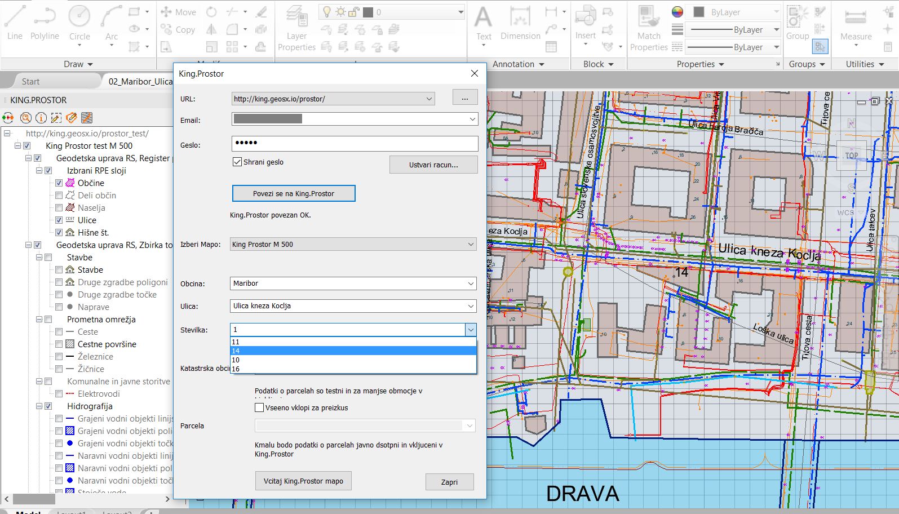Image resolution: width=899 pixels, height=514 pixels.
Task: Click the TOP face of ViewCube
Action: click(x=852, y=156)
